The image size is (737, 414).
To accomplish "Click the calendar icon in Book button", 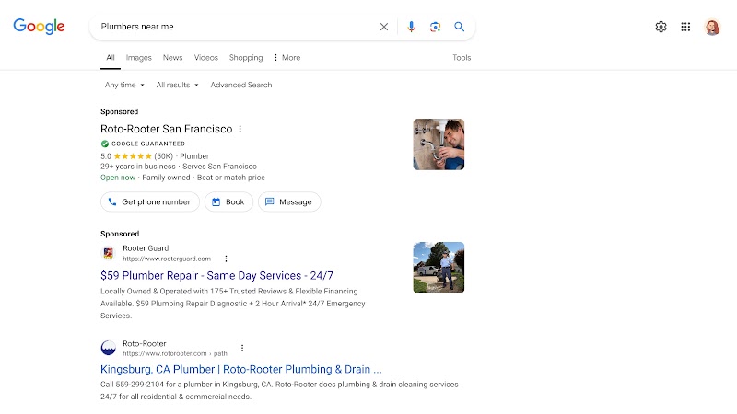I will click(x=216, y=201).
